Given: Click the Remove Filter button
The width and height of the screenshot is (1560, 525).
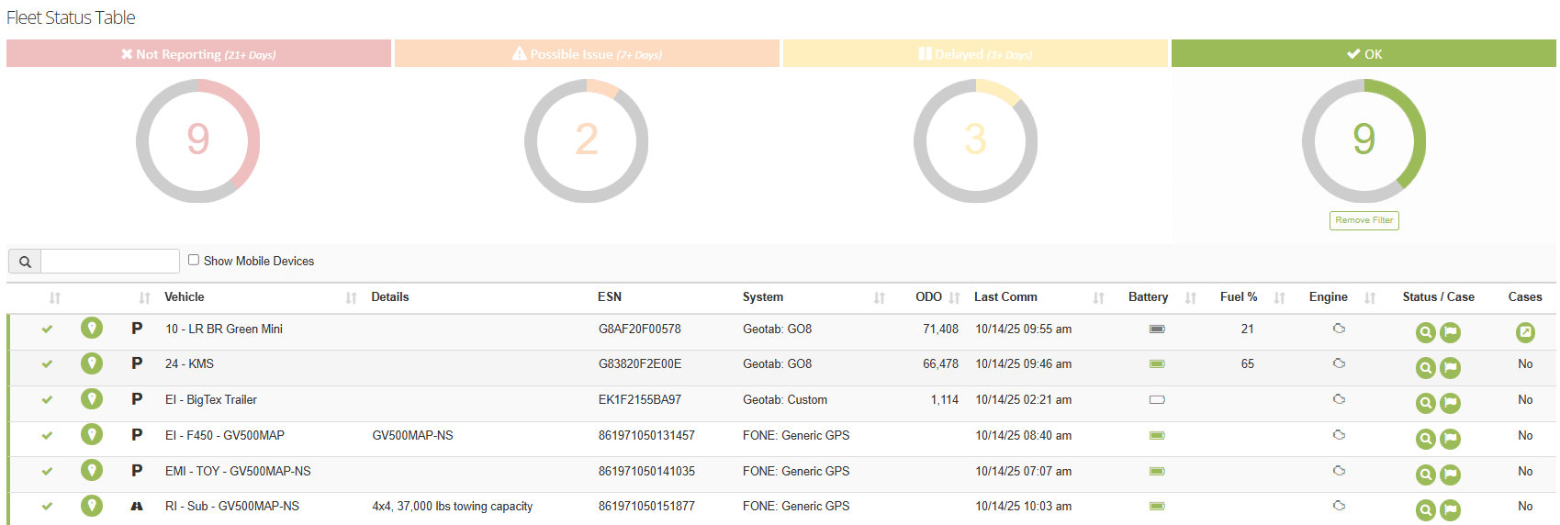Looking at the screenshot, I should tap(1364, 220).
